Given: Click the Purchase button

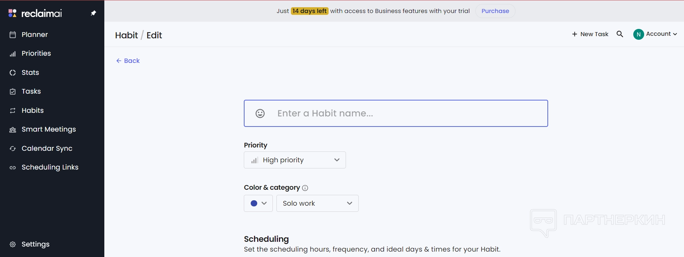Looking at the screenshot, I should pos(495,11).
